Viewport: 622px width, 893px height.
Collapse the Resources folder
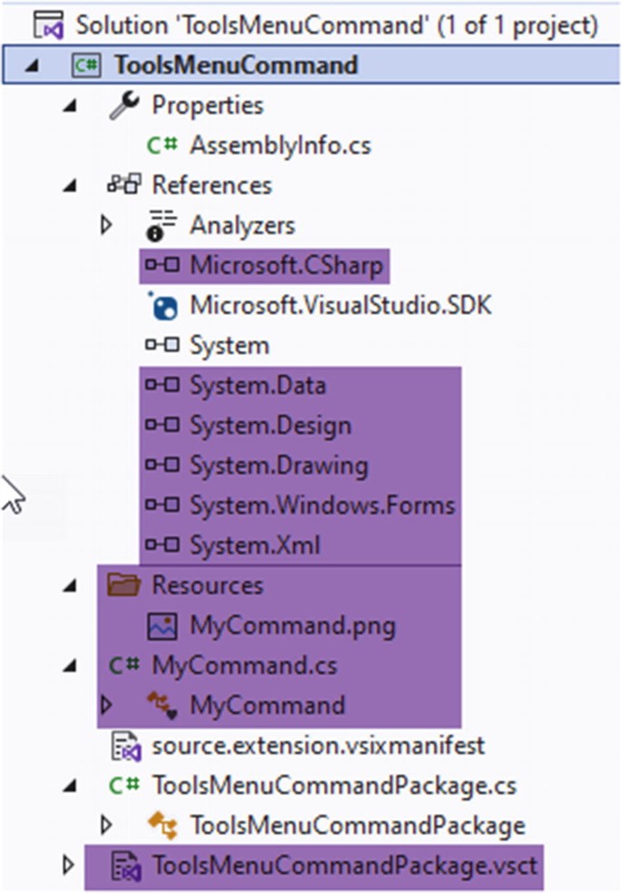(x=70, y=586)
